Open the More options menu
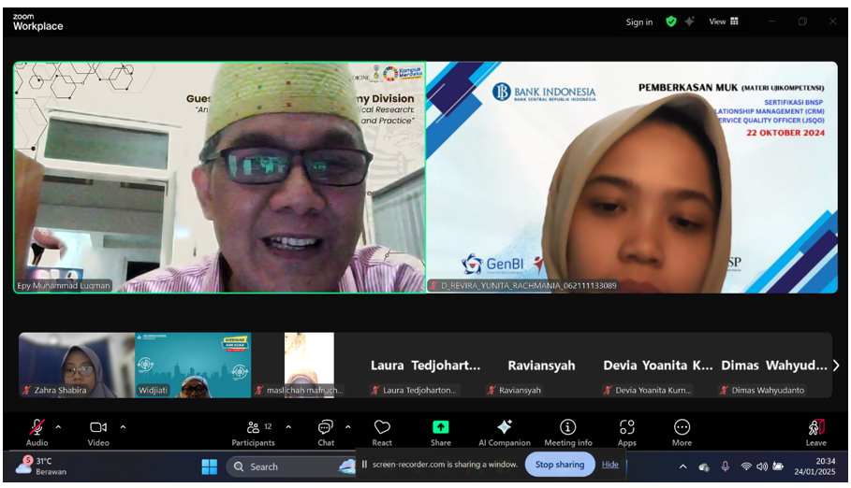851x488 pixels. [682, 433]
